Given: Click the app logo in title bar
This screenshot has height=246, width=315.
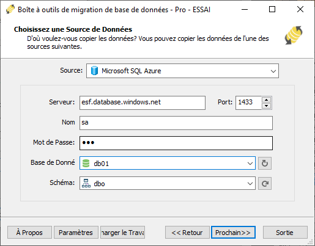Looking at the screenshot, I should [x=10, y=9].
